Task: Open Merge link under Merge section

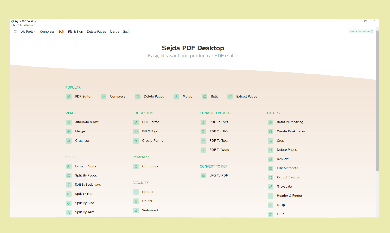Action: click(x=80, y=132)
